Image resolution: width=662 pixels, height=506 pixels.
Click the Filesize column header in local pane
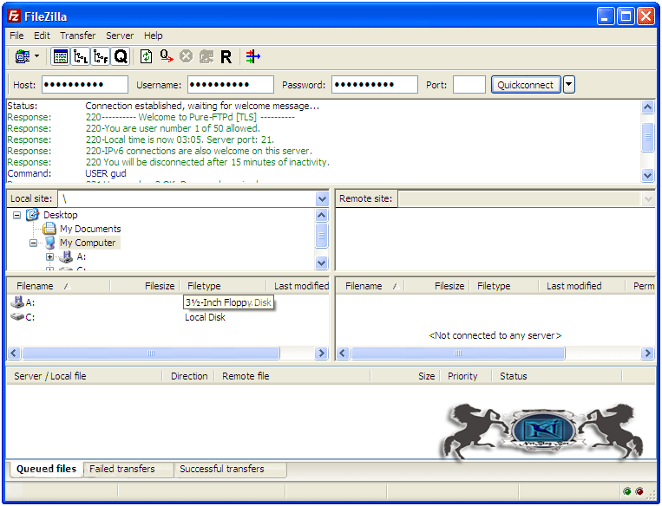159,286
